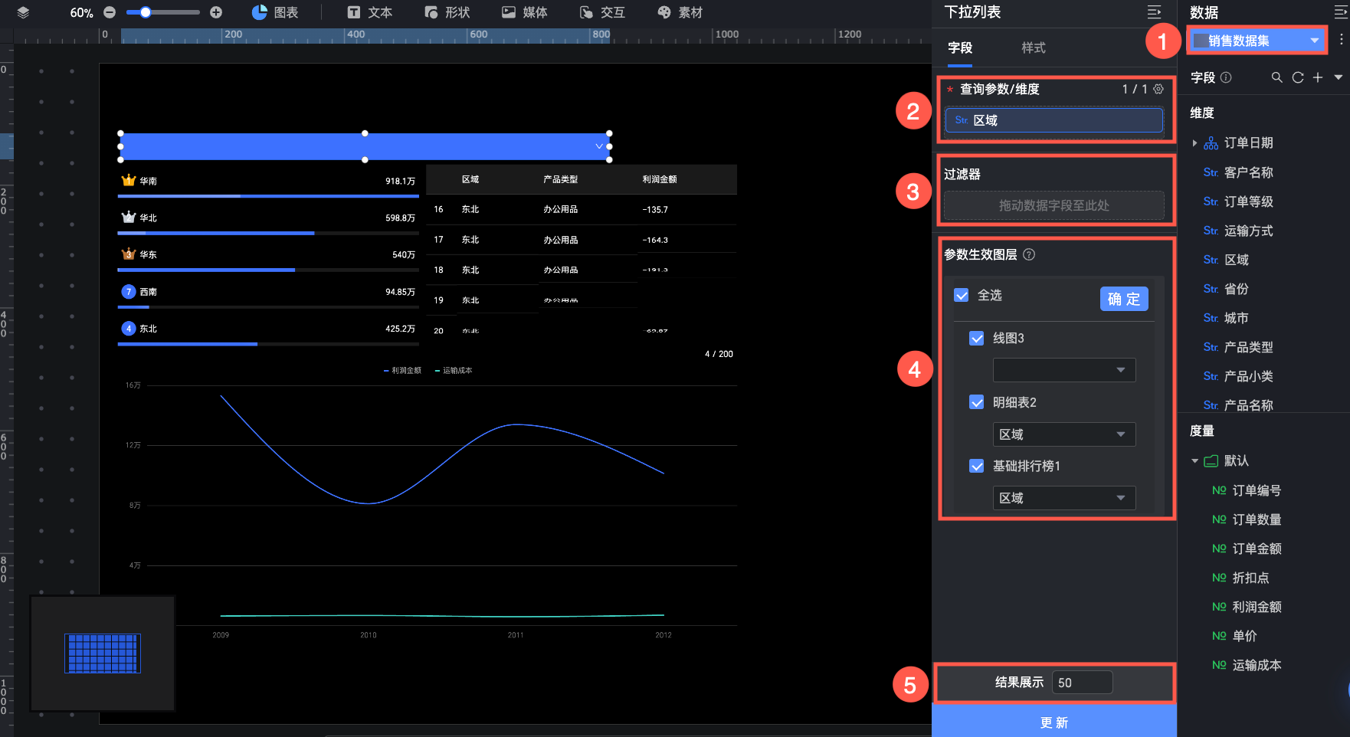Switch to the 样式 tab
Image resolution: width=1350 pixels, height=737 pixels.
pyautogui.click(x=1034, y=47)
